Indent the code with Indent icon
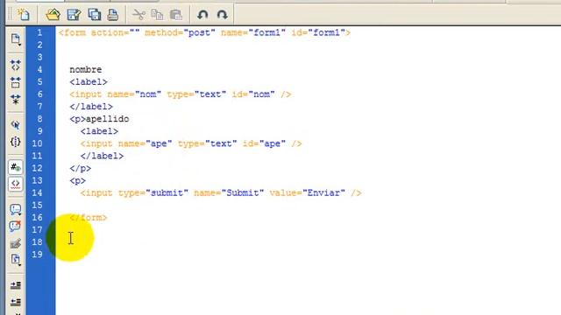561x315 pixels. pos(16,285)
